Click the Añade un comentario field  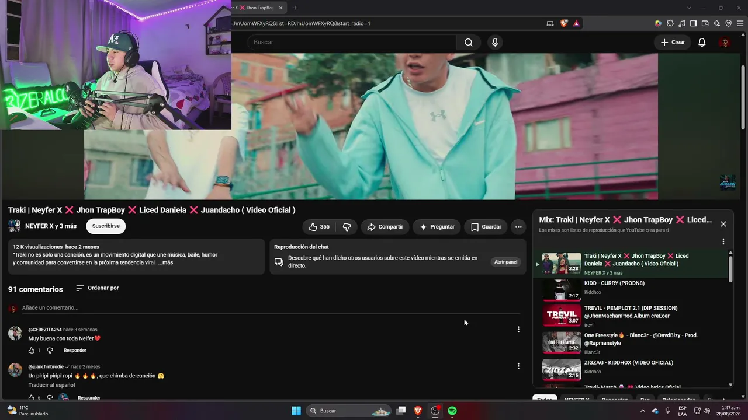click(271, 308)
